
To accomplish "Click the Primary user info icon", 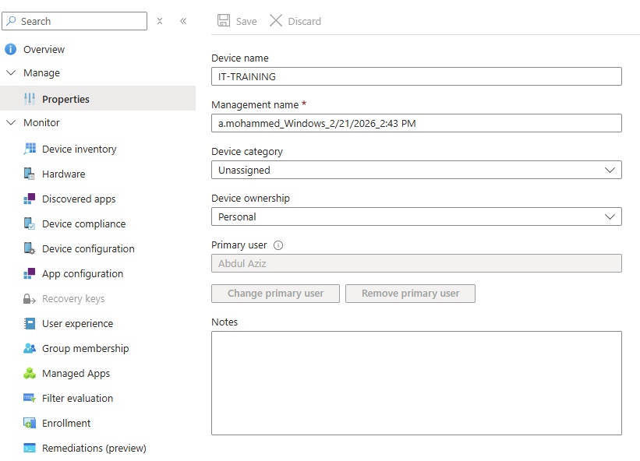I will (278, 245).
